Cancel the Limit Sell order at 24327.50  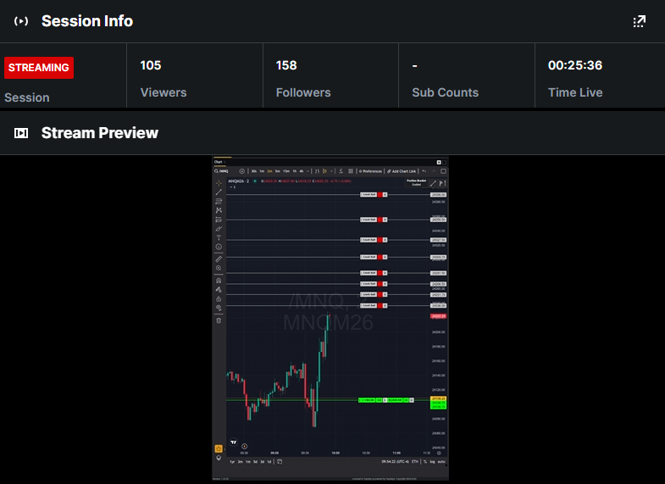tap(385, 240)
